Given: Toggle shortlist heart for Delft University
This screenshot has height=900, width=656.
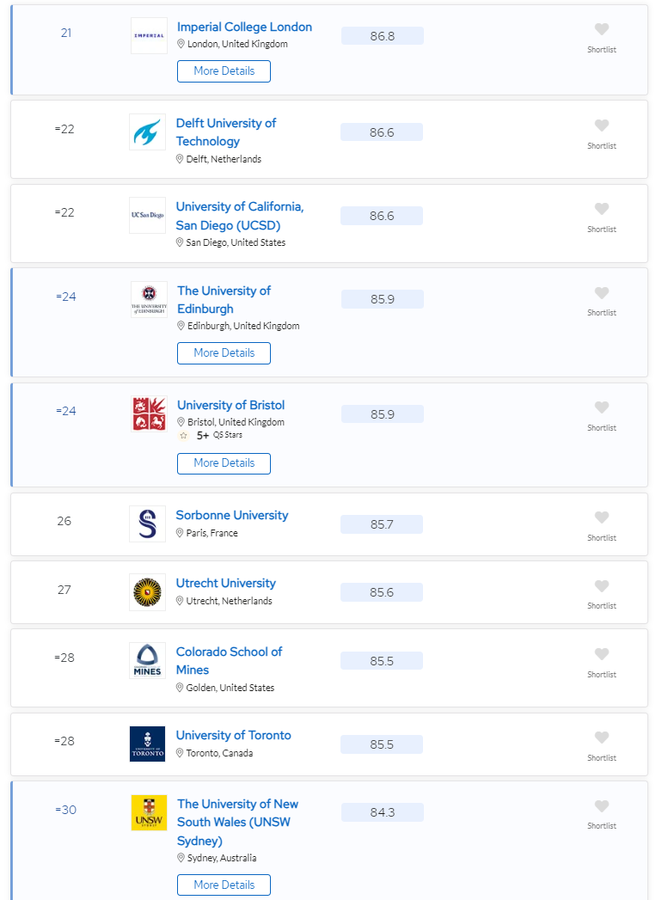Looking at the screenshot, I should [602, 126].
